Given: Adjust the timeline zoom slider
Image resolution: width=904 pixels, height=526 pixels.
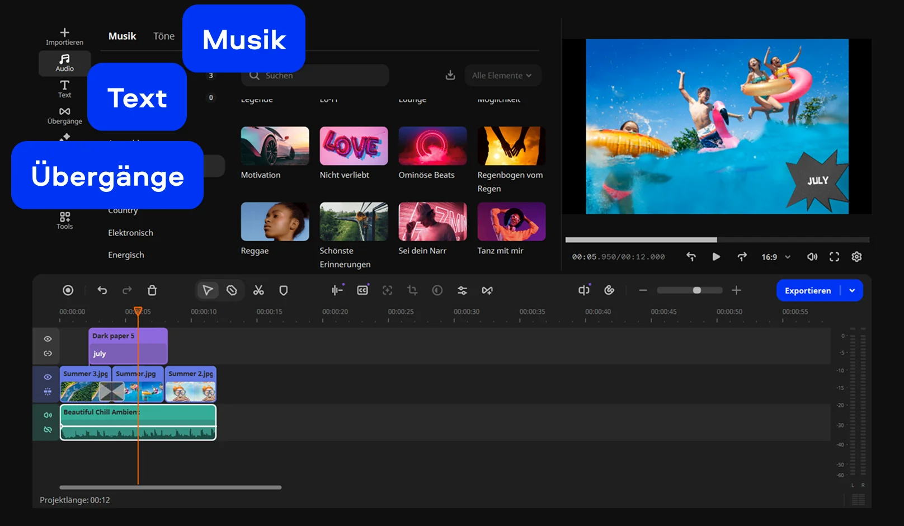Looking at the screenshot, I should click(x=696, y=290).
